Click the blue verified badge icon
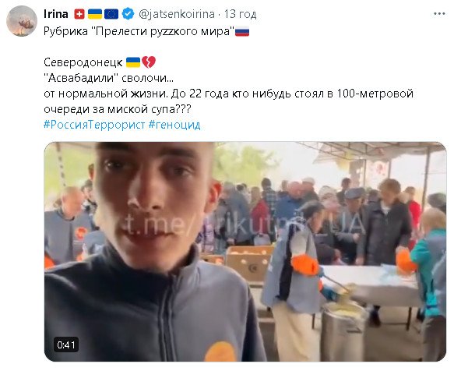Image resolution: width=454 pixels, height=371 pixels. point(128,13)
